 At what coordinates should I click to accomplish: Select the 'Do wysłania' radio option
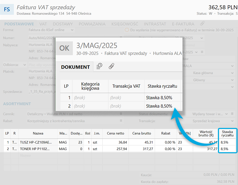(127, 30)
